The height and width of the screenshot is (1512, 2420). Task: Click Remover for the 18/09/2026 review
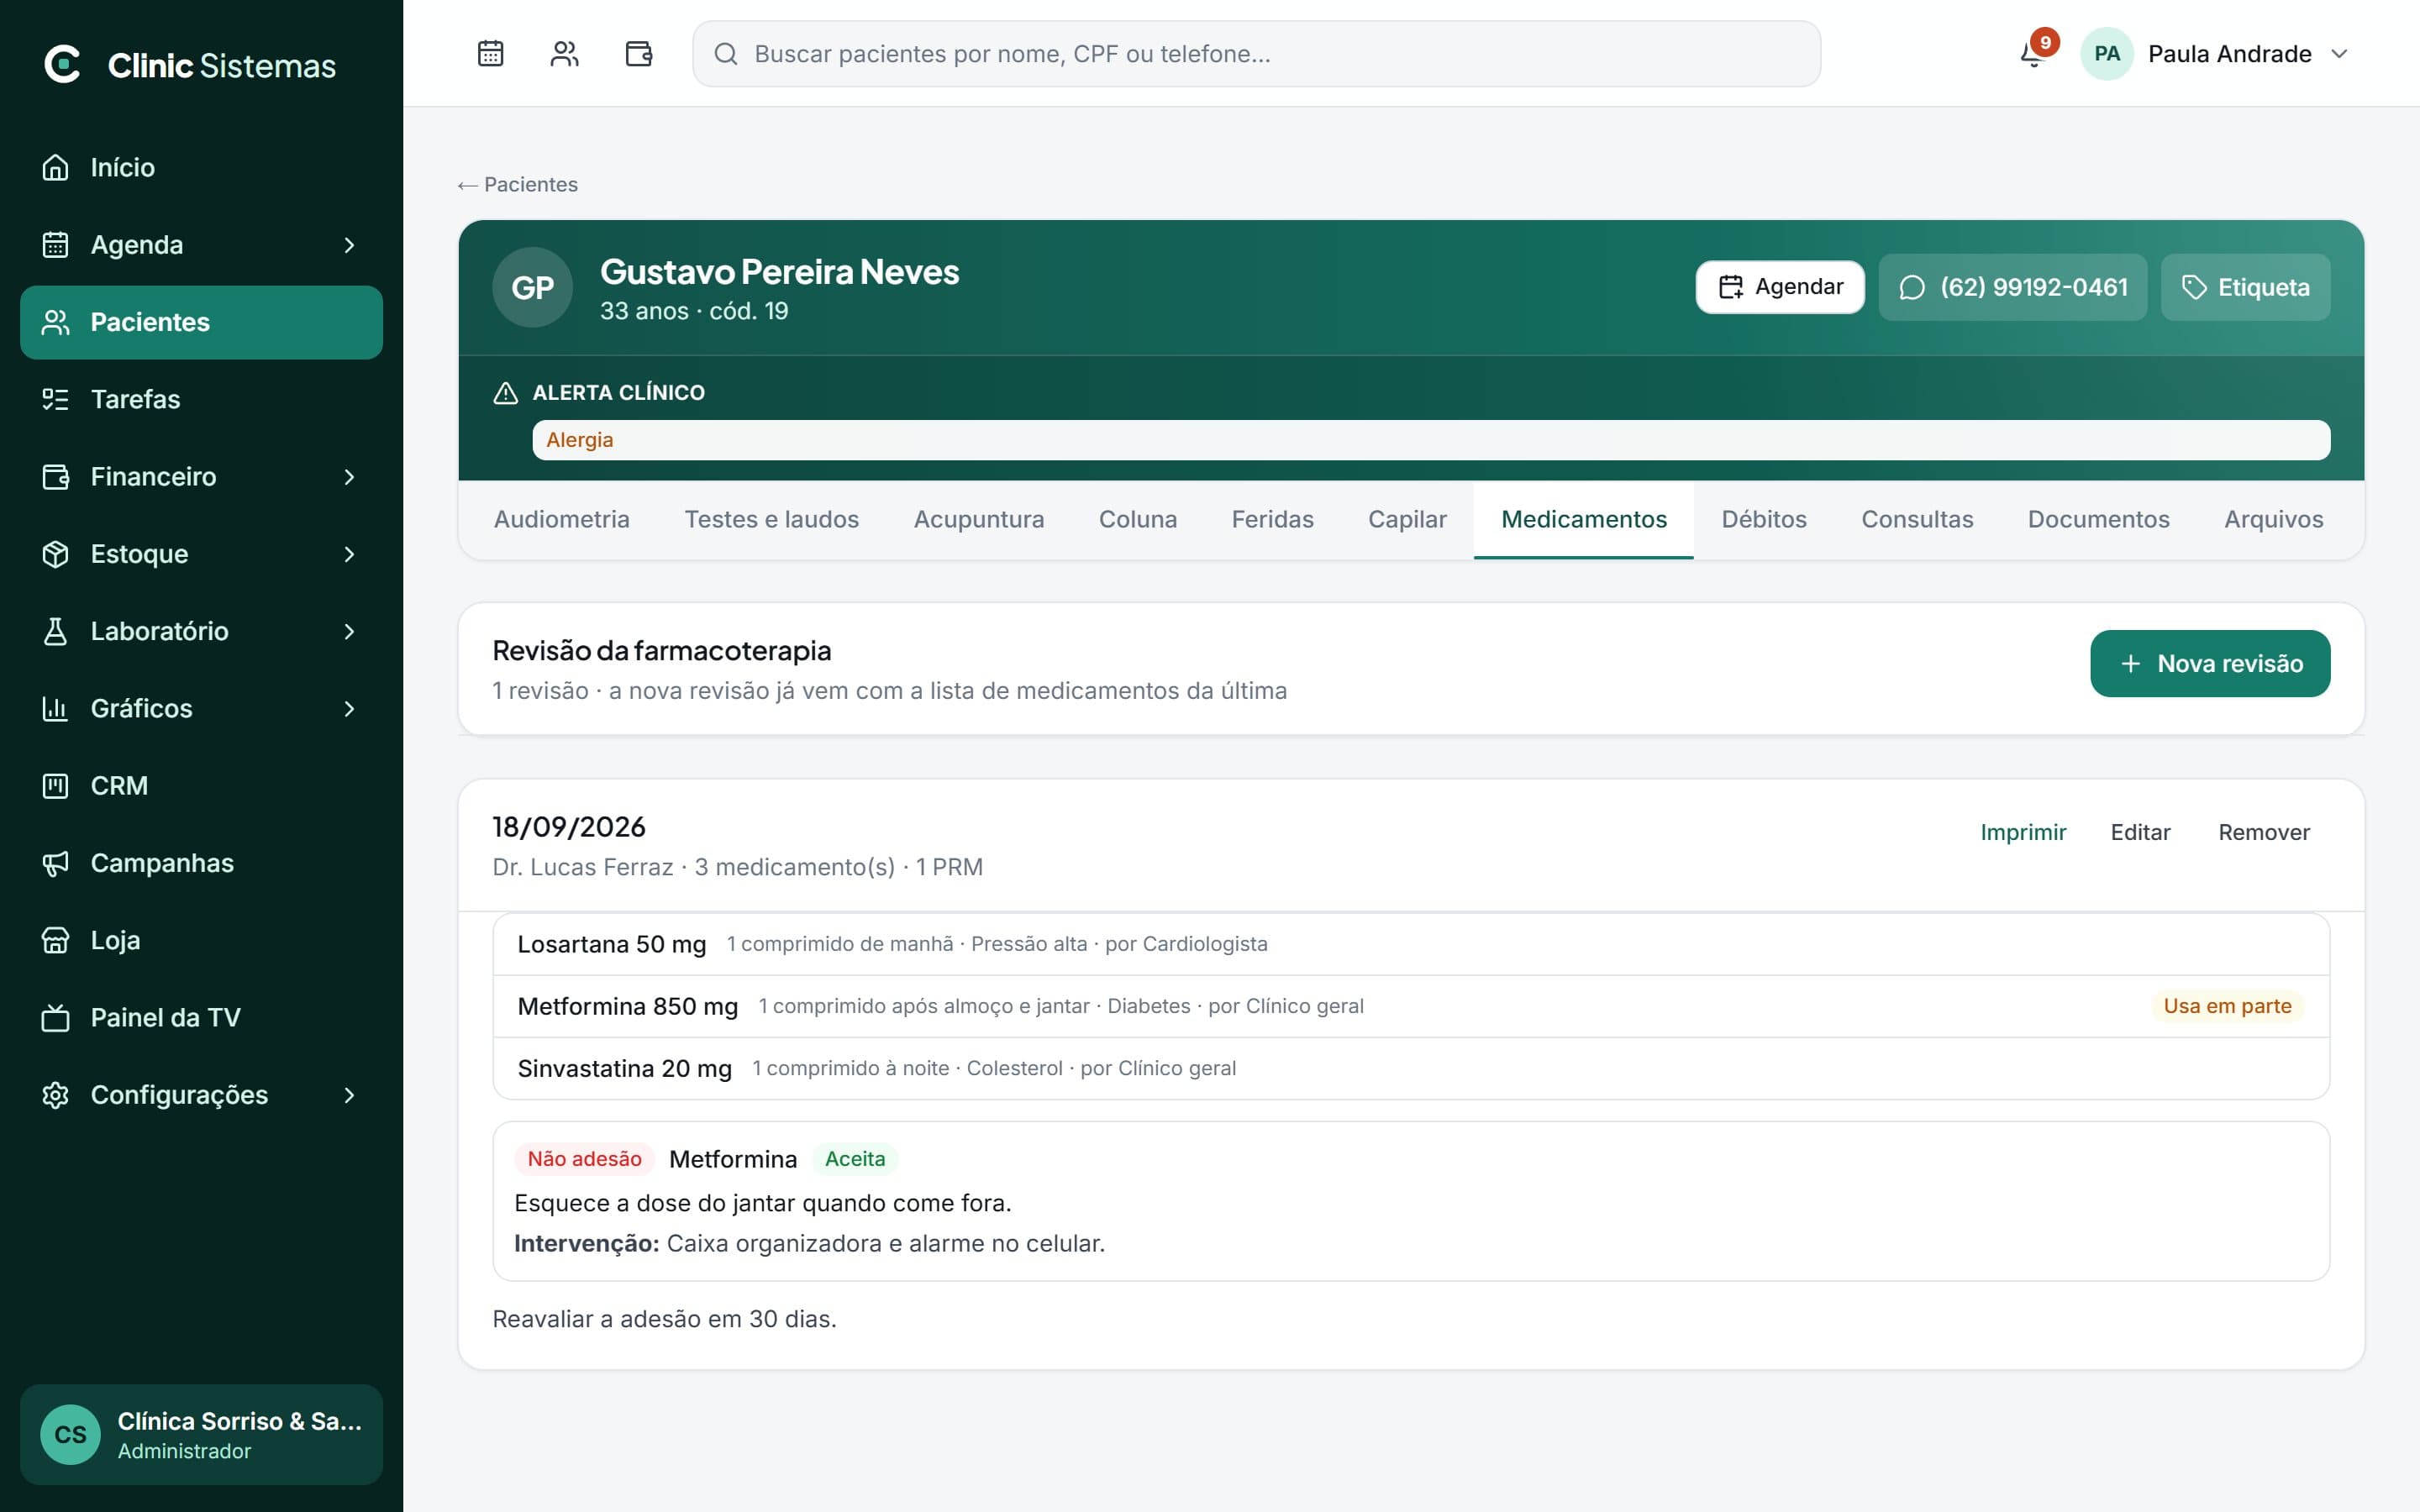[x=2263, y=832]
